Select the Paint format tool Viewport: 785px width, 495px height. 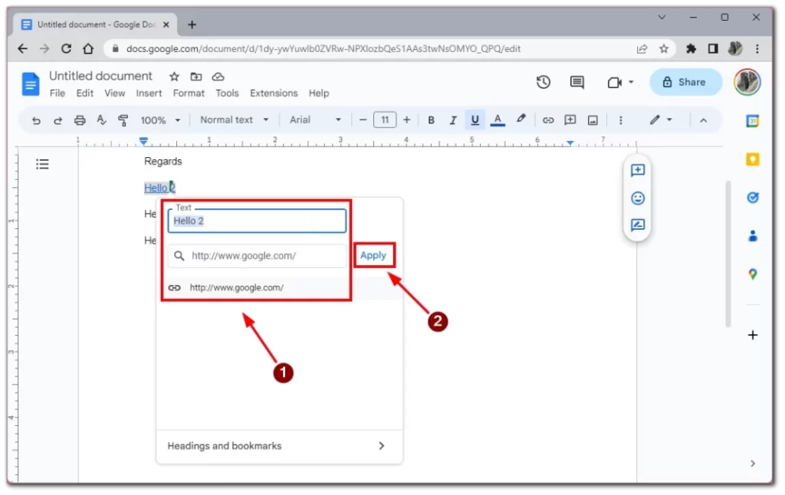click(x=123, y=120)
